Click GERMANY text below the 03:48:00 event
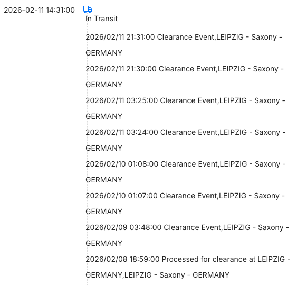The height and width of the screenshot is (285, 297). point(104,243)
